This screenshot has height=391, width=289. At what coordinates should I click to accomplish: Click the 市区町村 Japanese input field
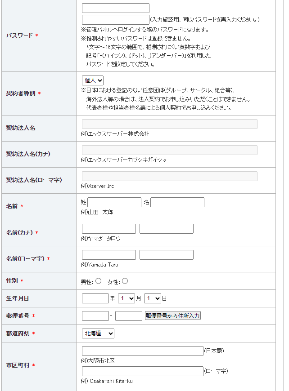click(x=143, y=351)
